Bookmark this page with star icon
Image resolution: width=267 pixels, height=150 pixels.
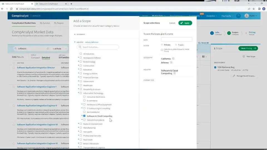tap(254, 9)
